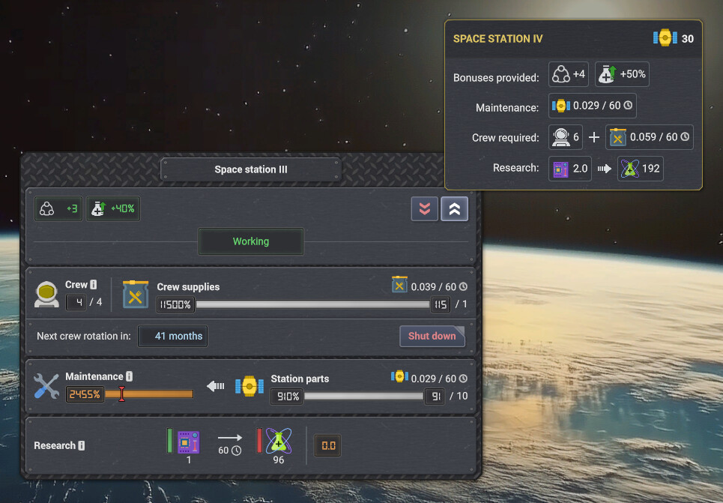Click the +4 focus bonus in Space Station IV
The height and width of the screenshot is (503, 723).
[569, 74]
